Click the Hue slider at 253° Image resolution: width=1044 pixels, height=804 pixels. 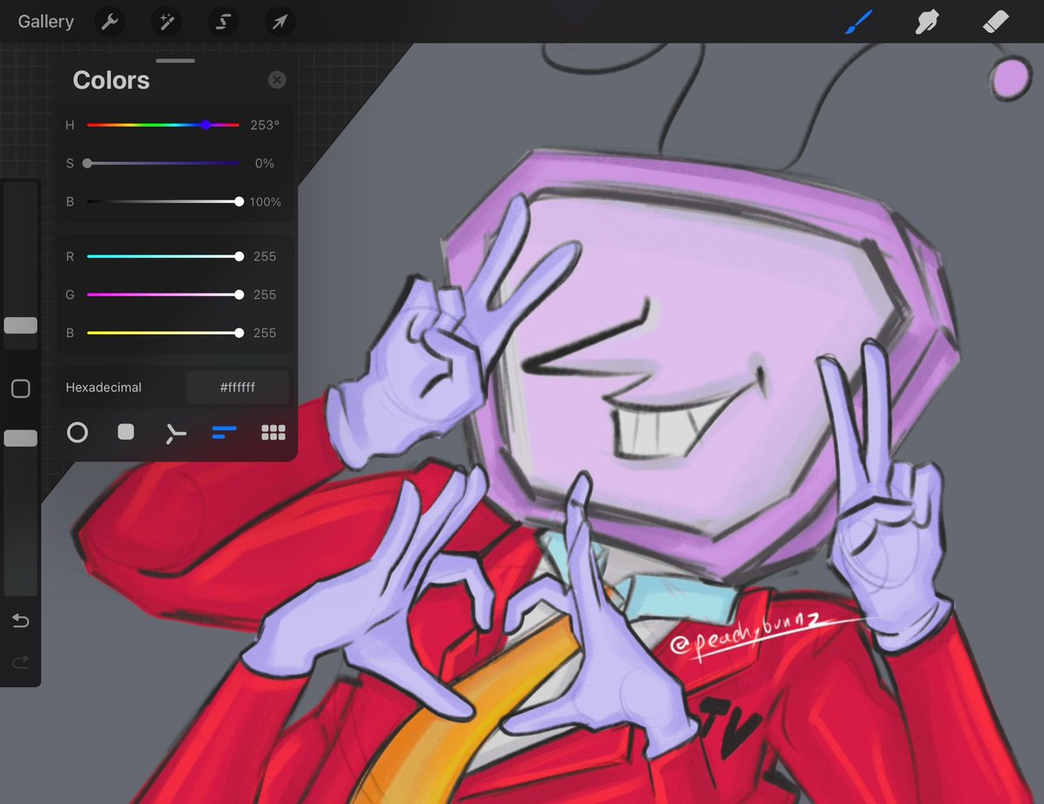click(205, 125)
